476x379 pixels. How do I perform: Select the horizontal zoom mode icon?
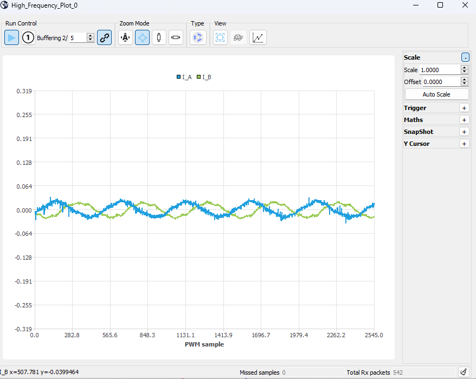(176, 38)
